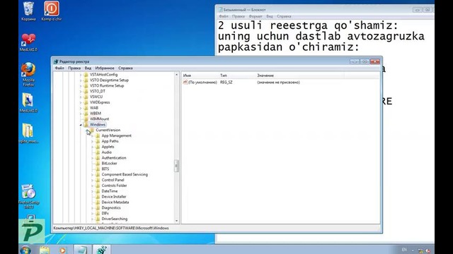The height and width of the screenshot is (254, 453).
Task: Open the Explorer folder taskbar icon
Action: (45, 250)
